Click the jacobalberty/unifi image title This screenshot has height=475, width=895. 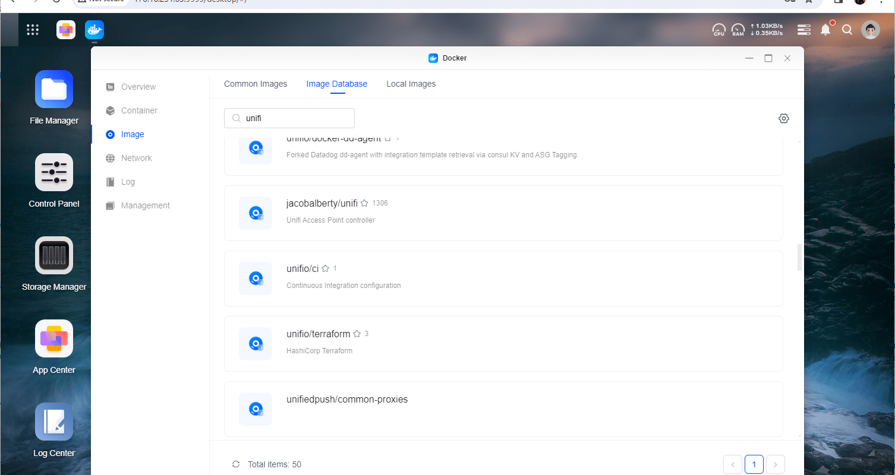click(x=322, y=203)
